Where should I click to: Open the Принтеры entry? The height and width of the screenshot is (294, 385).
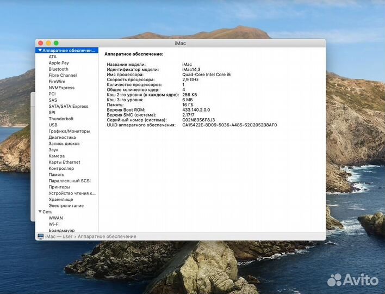click(x=59, y=187)
